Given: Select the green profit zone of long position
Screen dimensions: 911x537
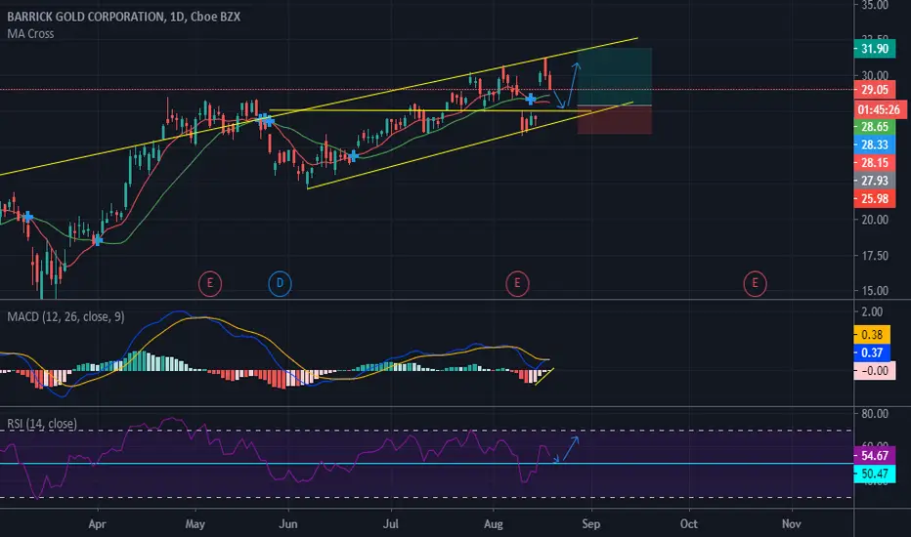Looking at the screenshot, I should tap(615, 76).
